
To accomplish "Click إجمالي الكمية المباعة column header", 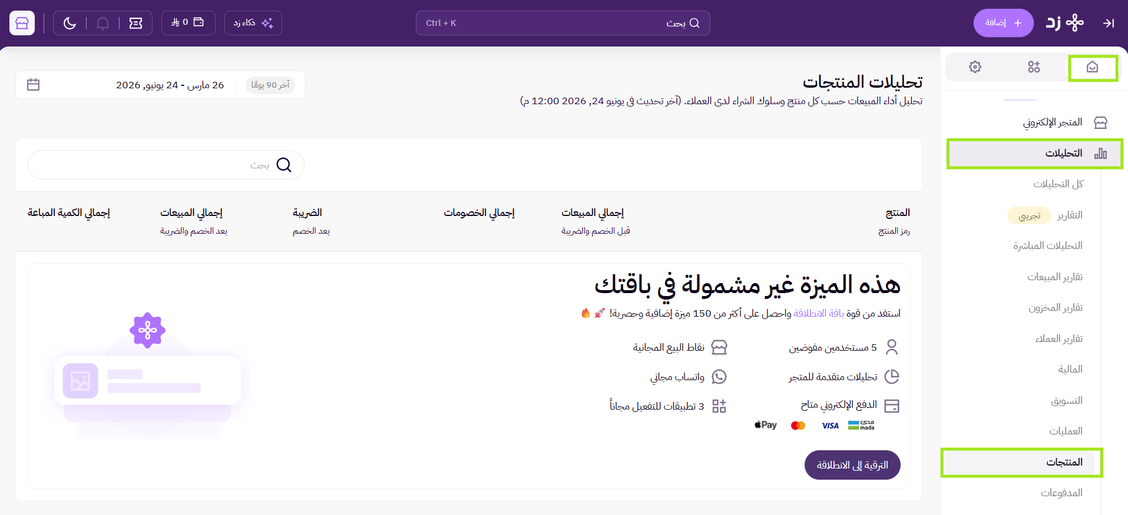I will click(x=69, y=212).
